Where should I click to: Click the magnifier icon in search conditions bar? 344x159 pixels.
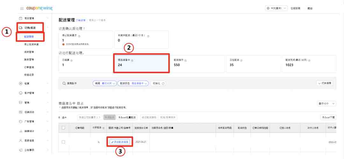pos(64,83)
